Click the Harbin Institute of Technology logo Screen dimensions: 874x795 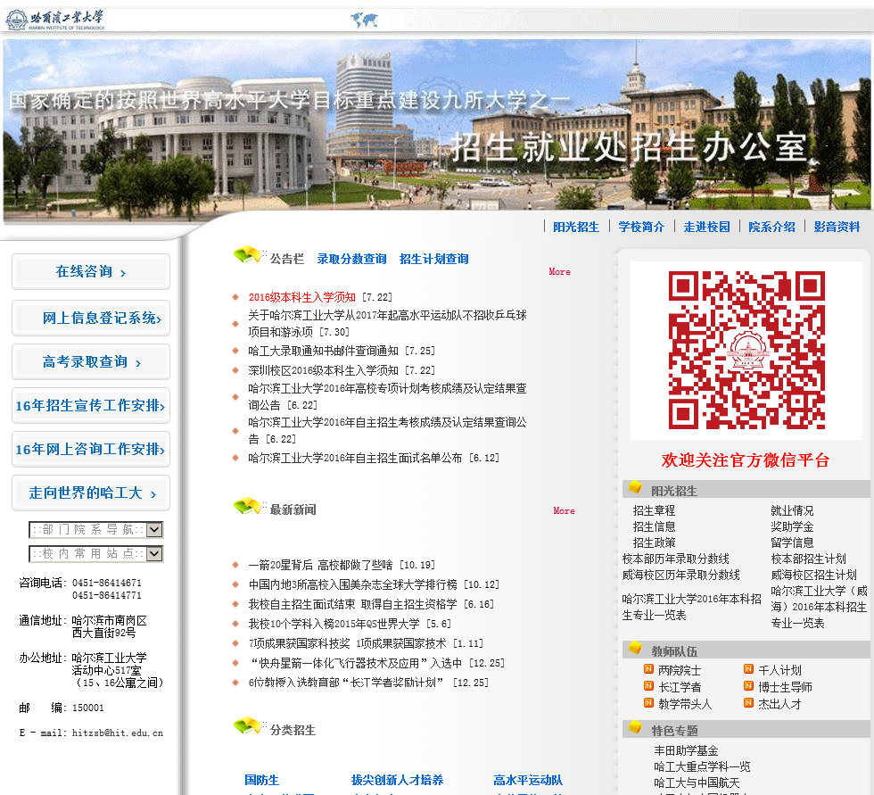54,20
